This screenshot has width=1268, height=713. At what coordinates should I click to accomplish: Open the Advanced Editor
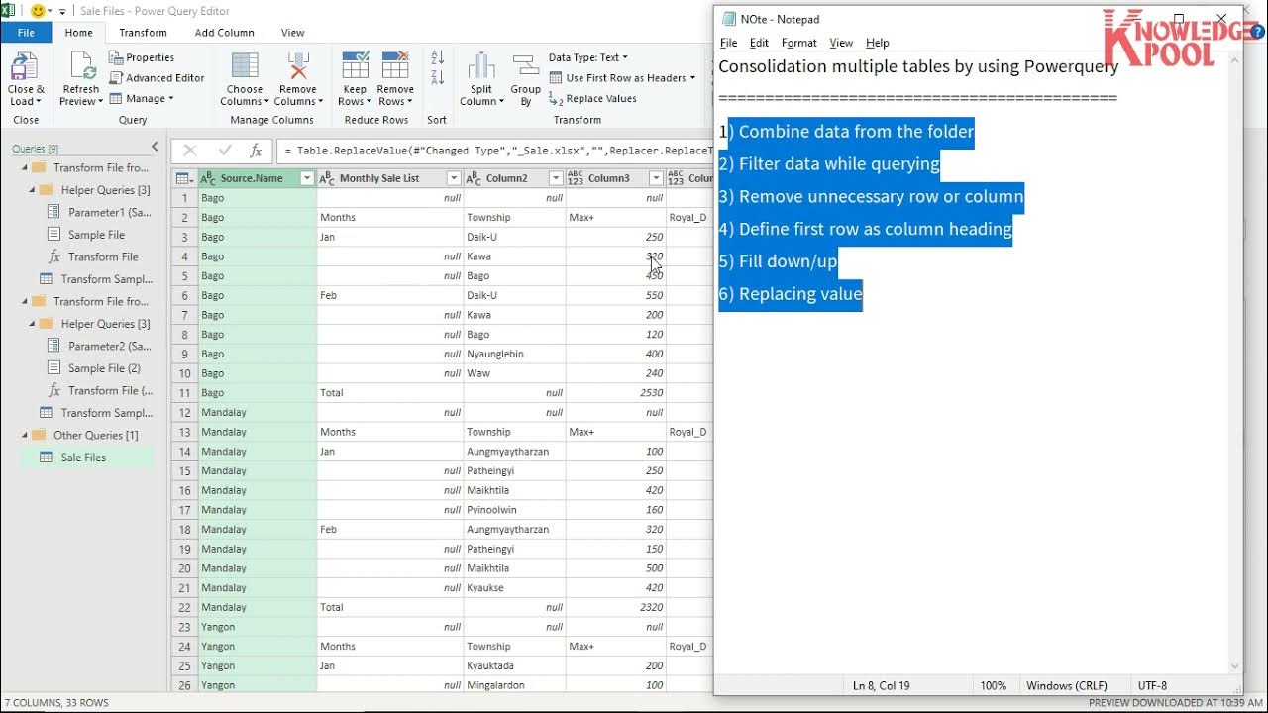(x=157, y=78)
